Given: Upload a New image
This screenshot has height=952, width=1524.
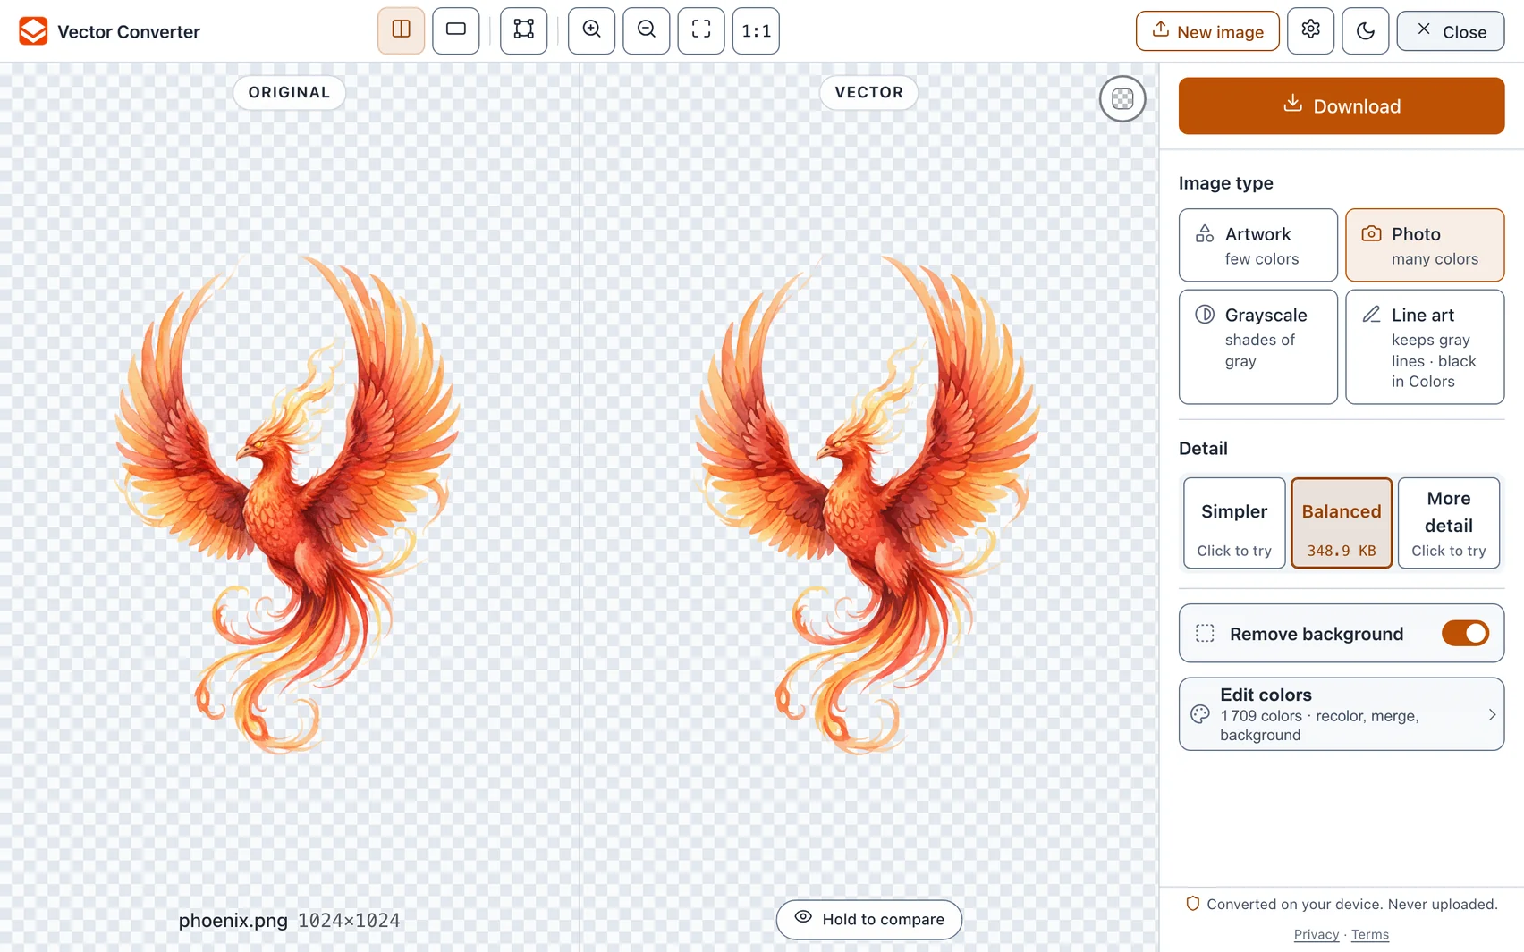Looking at the screenshot, I should (x=1207, y=31).
